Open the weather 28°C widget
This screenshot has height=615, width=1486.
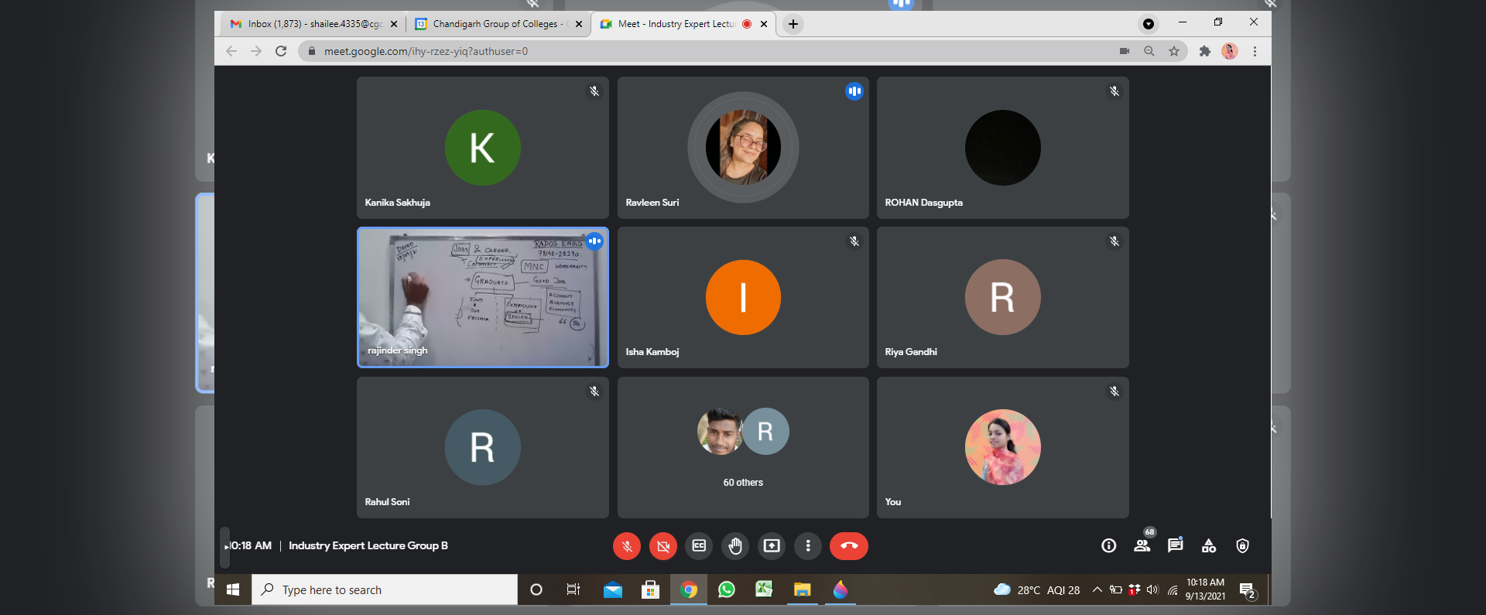1036,589
